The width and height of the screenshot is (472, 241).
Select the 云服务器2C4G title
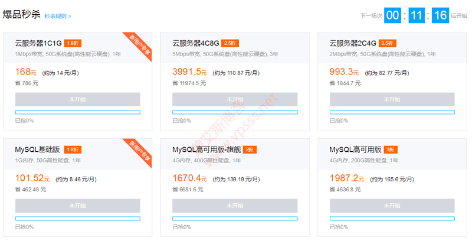pos(353,43)
